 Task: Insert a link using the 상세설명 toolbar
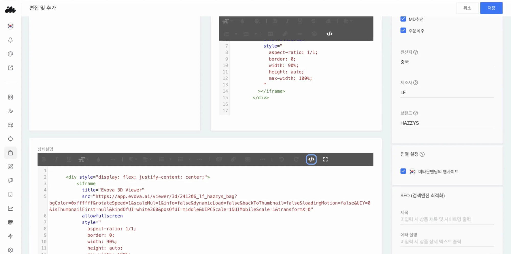pyautogui.click(x=233, y=159)
